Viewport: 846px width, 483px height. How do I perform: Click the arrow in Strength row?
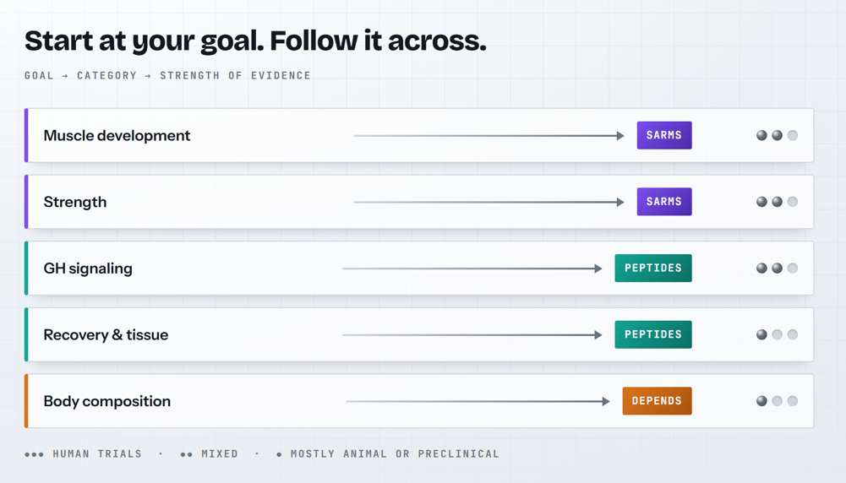488,202
